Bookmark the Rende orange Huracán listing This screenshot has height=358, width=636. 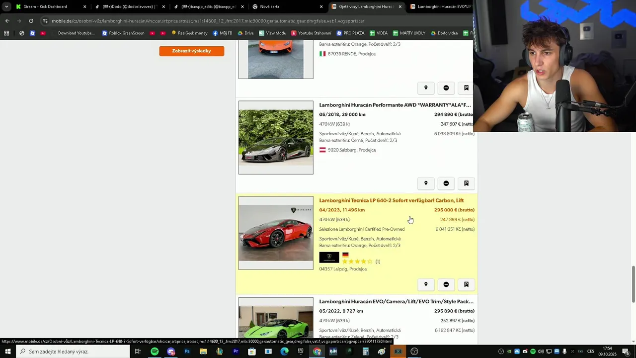coord(466,88)
